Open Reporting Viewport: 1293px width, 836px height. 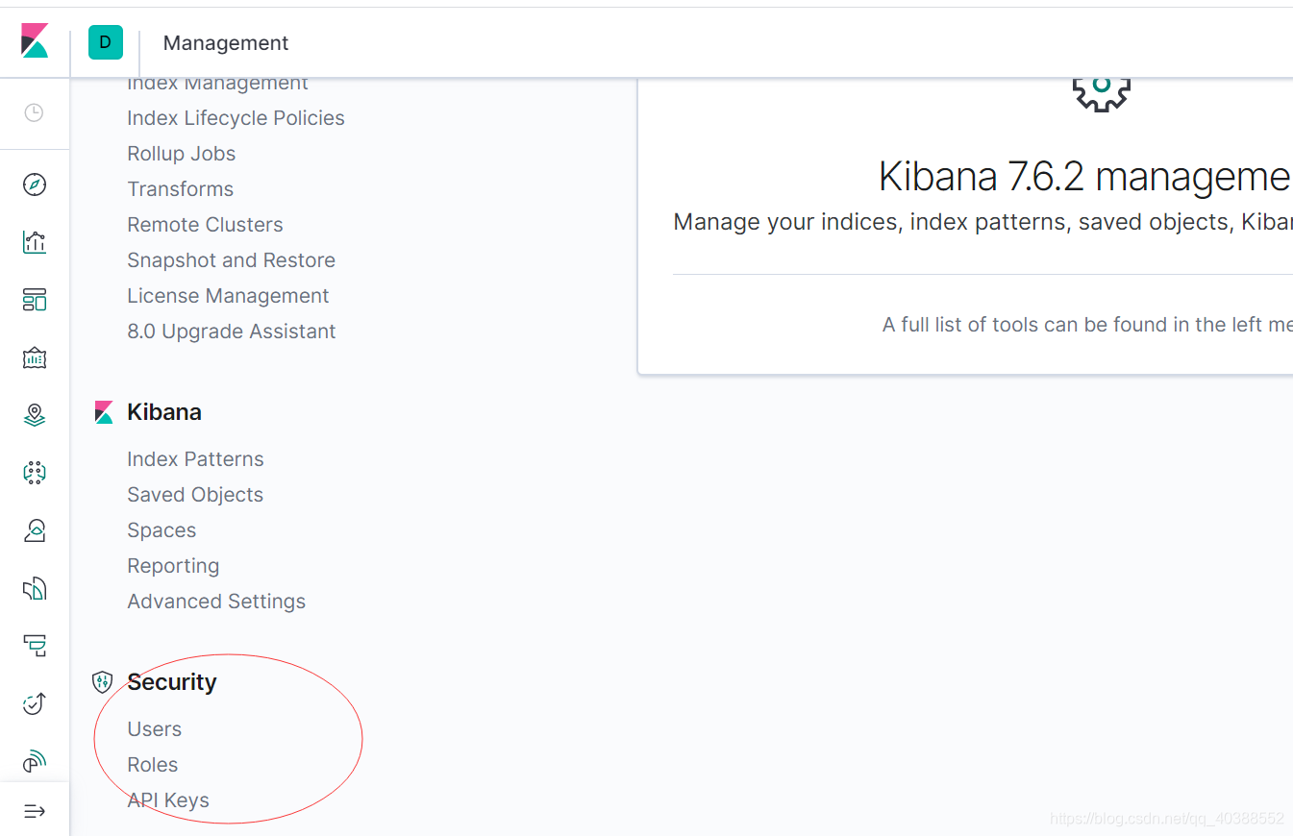(x=173, y=566)
